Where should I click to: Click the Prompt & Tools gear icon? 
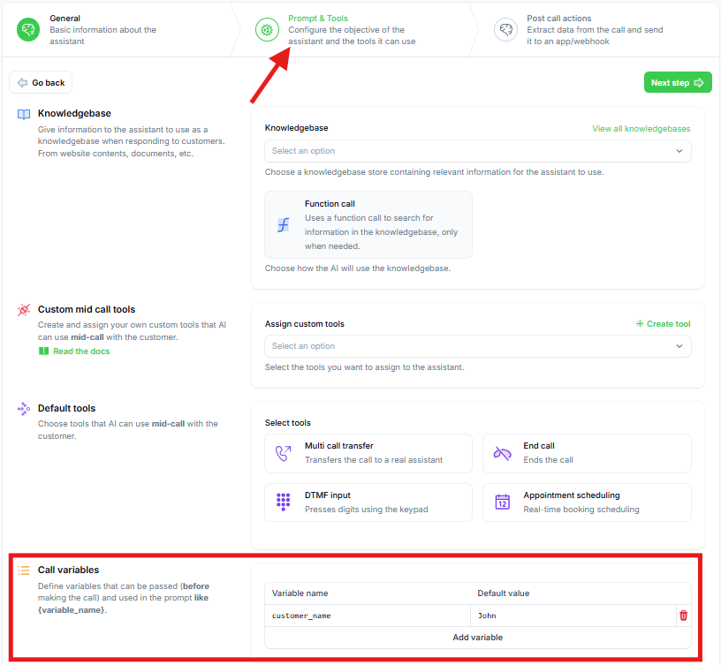(x=267, y=29)
